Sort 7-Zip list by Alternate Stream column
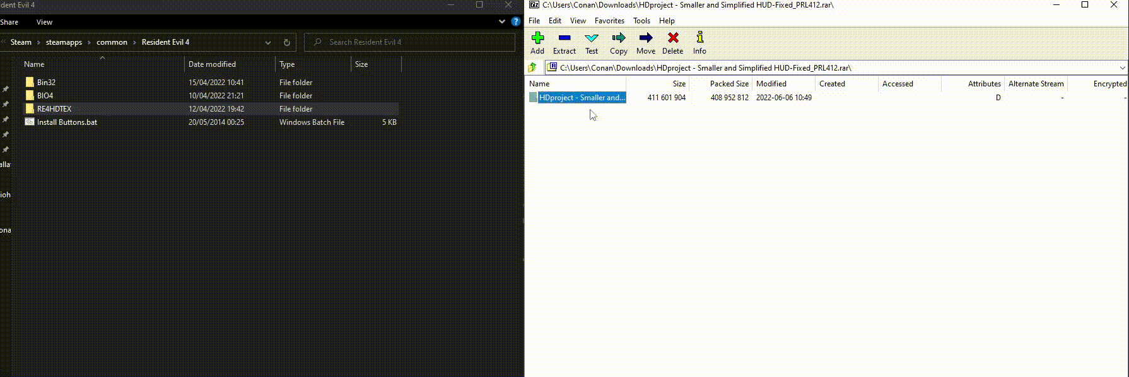This screenshot has height=377, width=1129. [1036, 84]
